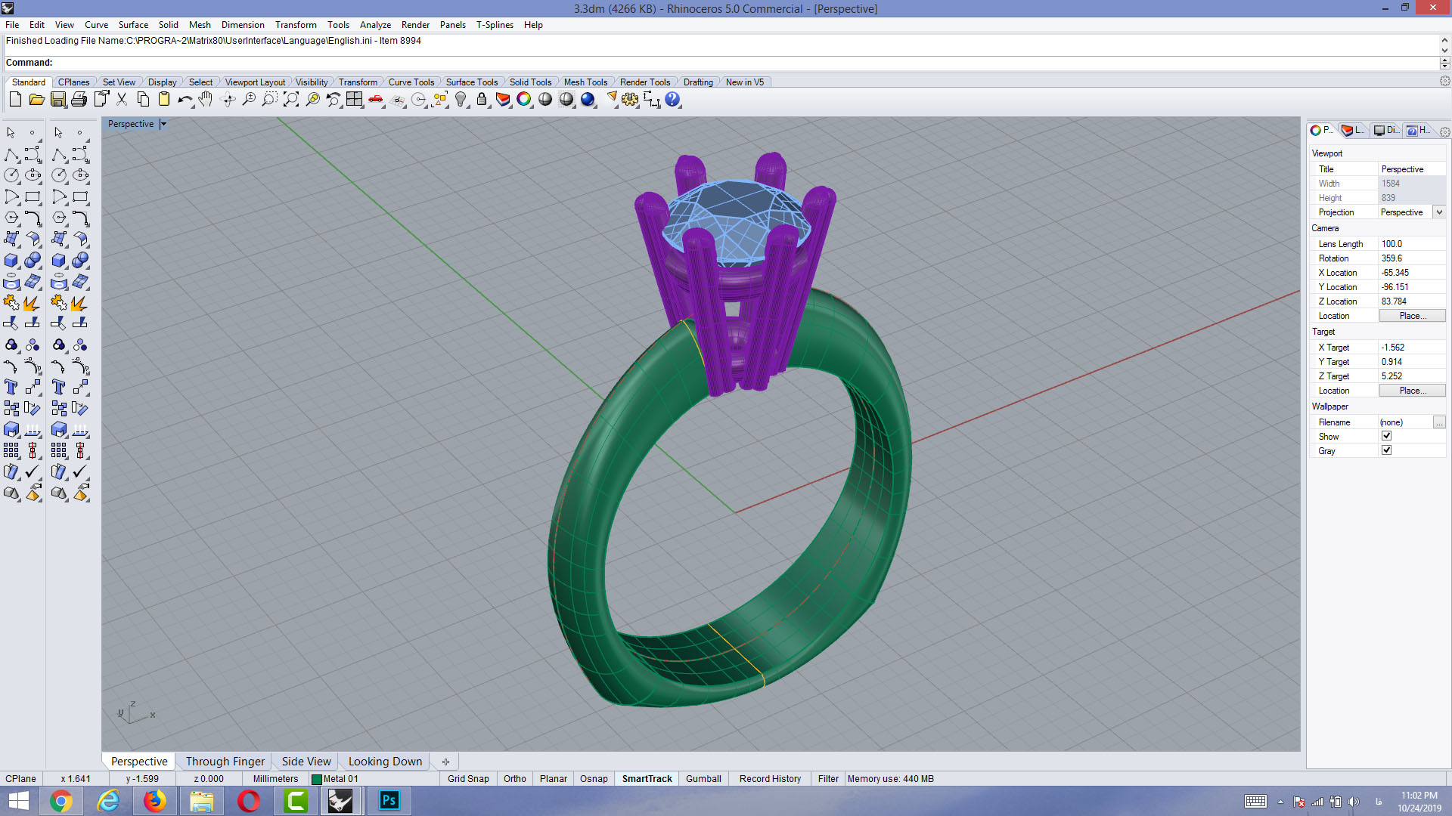Switch to the Curve Tools toolbar tab

411,82
